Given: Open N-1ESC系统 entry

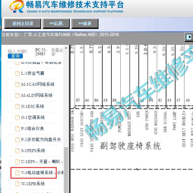Looking at the screenshot, I should pyautogui.click(x=33, y=106).
